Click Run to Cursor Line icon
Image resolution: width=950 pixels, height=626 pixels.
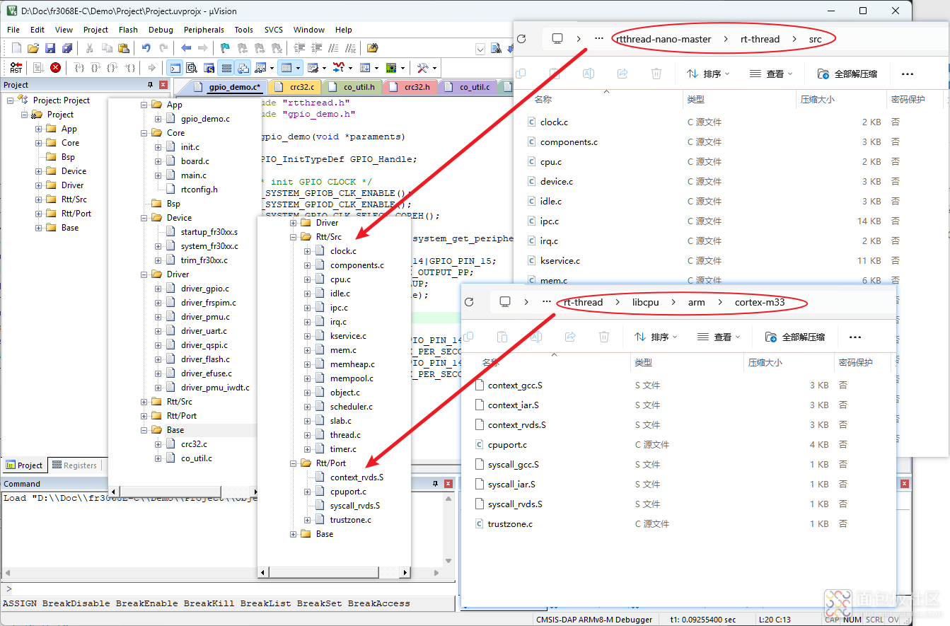pyautogui.click(x=129, y=68)
